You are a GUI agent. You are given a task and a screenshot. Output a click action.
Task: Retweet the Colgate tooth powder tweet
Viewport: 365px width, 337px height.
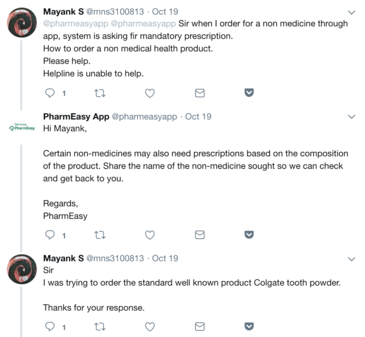(x=100, y=327)
